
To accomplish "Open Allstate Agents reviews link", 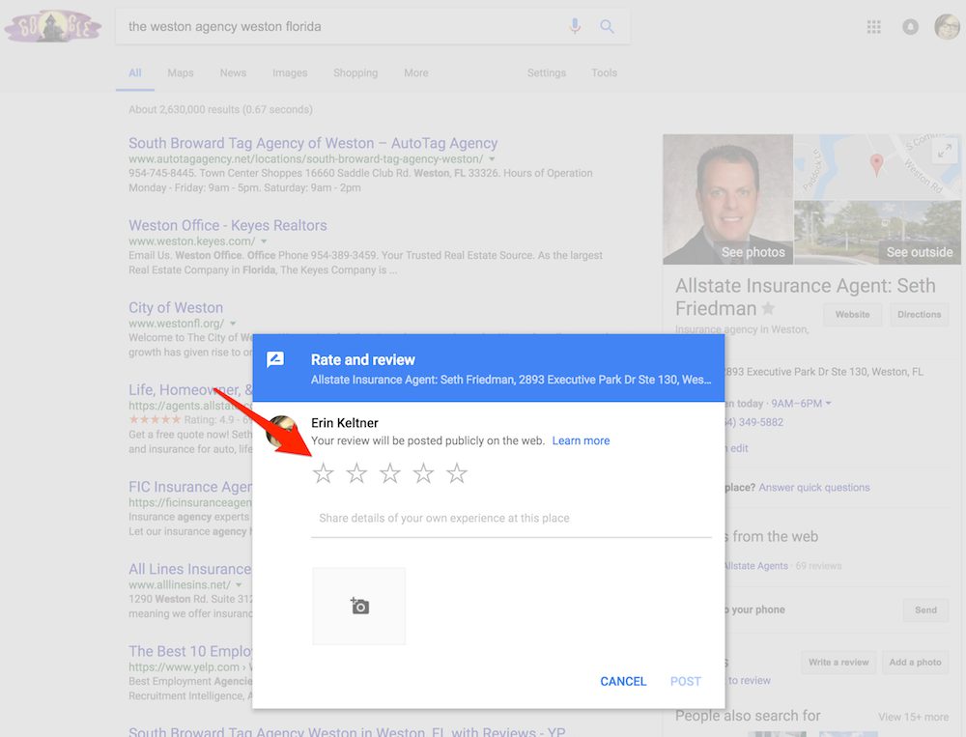I will (x=756, y=566).
